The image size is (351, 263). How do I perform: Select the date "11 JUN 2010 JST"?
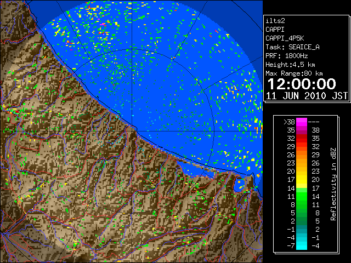307,96
